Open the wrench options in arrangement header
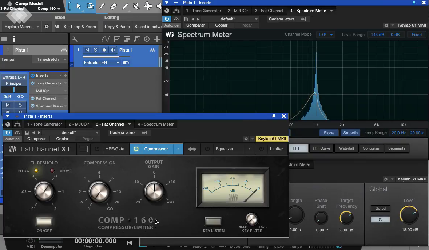Viewport: 429px width, 250px height. click(x=75, y=39)
